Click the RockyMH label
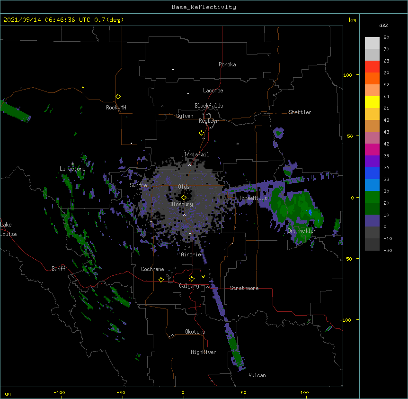 [116, 108]
